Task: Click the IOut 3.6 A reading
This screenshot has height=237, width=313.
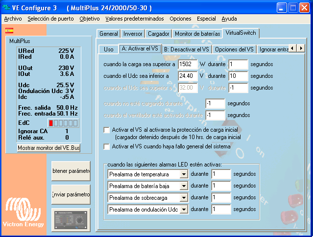Action: click(67, 74)
